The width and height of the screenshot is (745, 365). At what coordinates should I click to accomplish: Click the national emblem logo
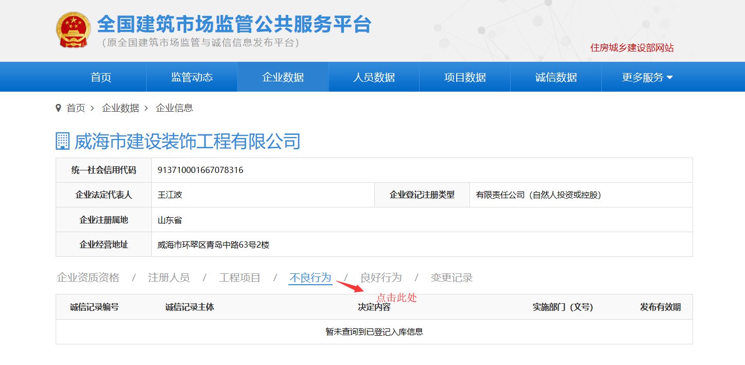[73, 29]
